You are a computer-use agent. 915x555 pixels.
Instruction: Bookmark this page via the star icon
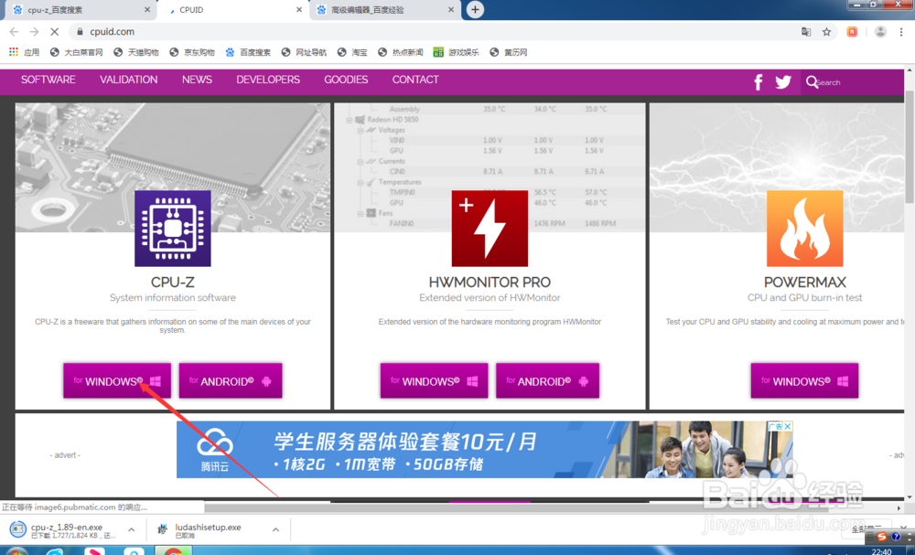[826, 31]
